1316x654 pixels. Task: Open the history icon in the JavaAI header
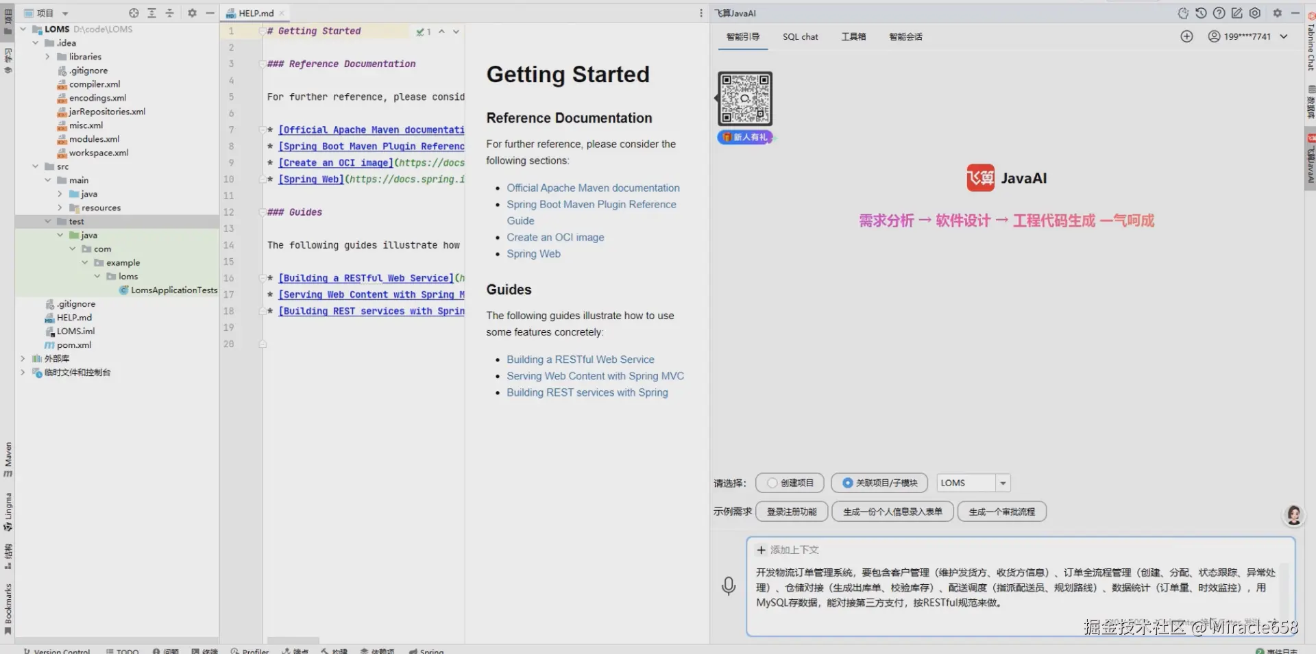(1201, 13)
